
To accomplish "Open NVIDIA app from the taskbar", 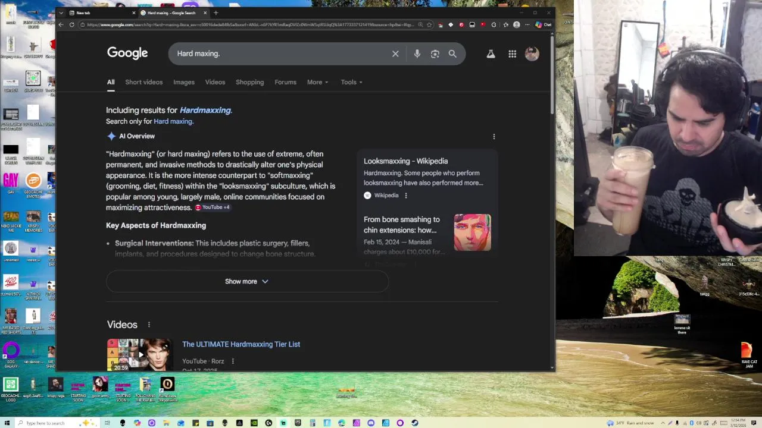I will point(254,423).
